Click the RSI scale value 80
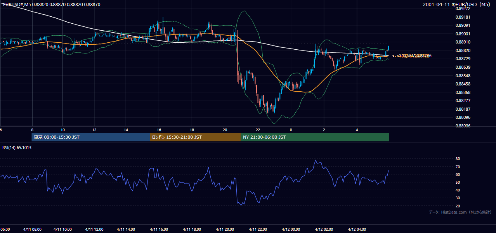 (458, 159)
